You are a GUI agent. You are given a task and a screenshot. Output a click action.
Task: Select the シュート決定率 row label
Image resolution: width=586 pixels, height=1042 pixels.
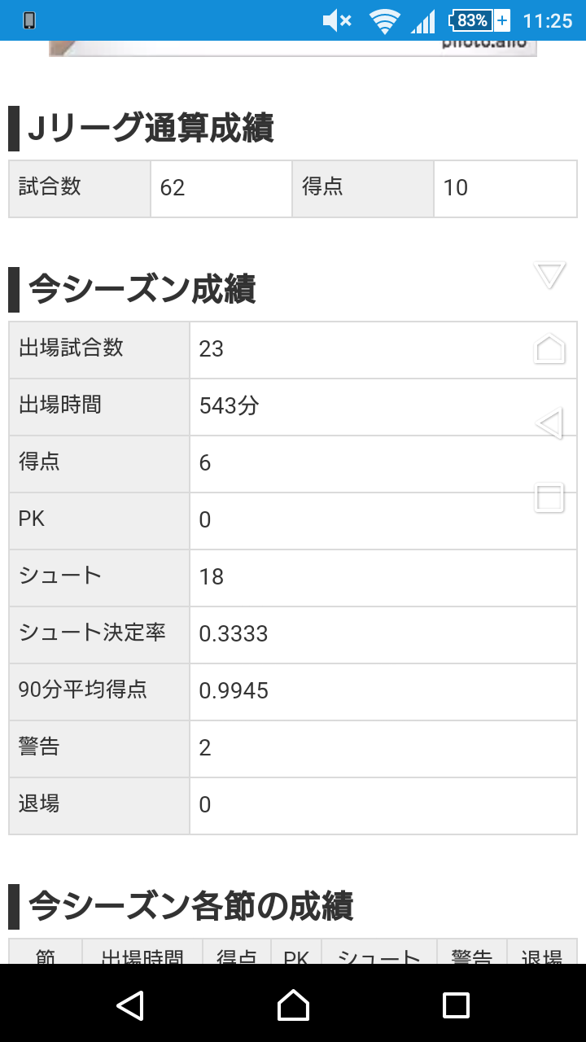point(93,633)
